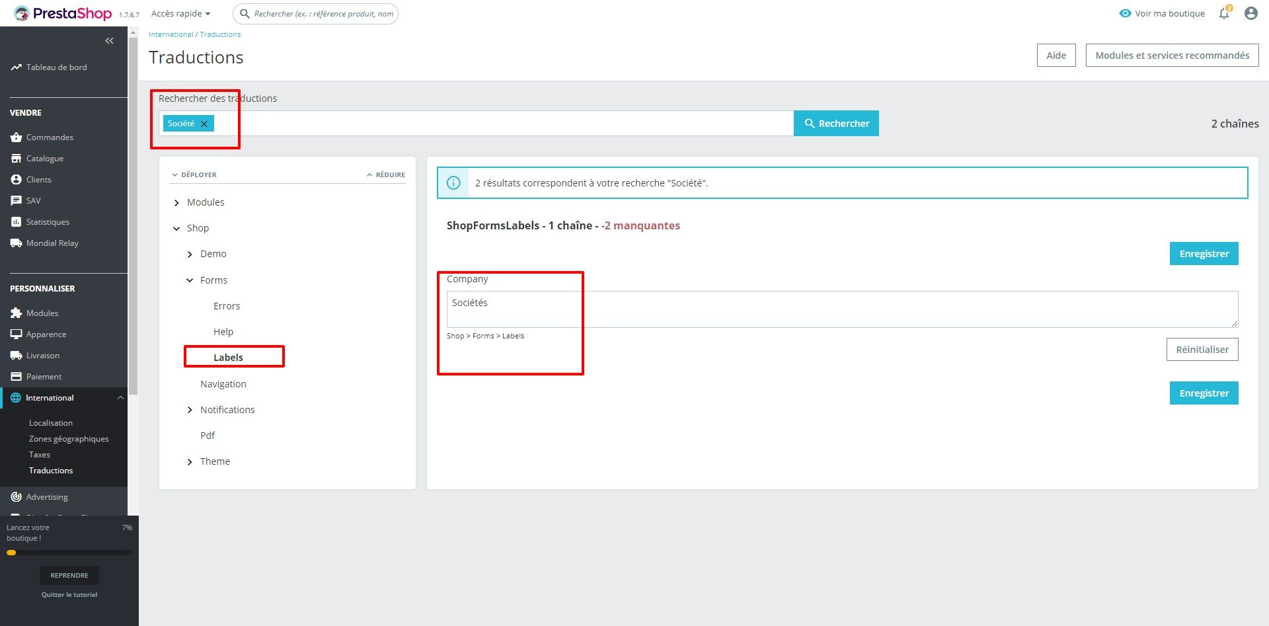Viewport: 1269px width, 626px height.
Task: Click the Advertising menu label
Action: [x=47, y=497]
